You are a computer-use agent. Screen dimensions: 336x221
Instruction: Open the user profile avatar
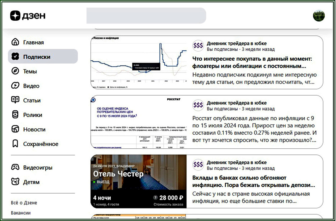coord(319,16)
